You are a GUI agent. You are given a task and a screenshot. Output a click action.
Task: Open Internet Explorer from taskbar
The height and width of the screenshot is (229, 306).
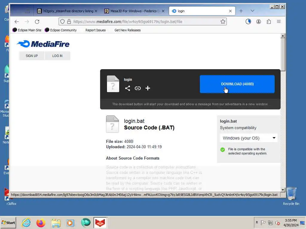tap(26, 222)
